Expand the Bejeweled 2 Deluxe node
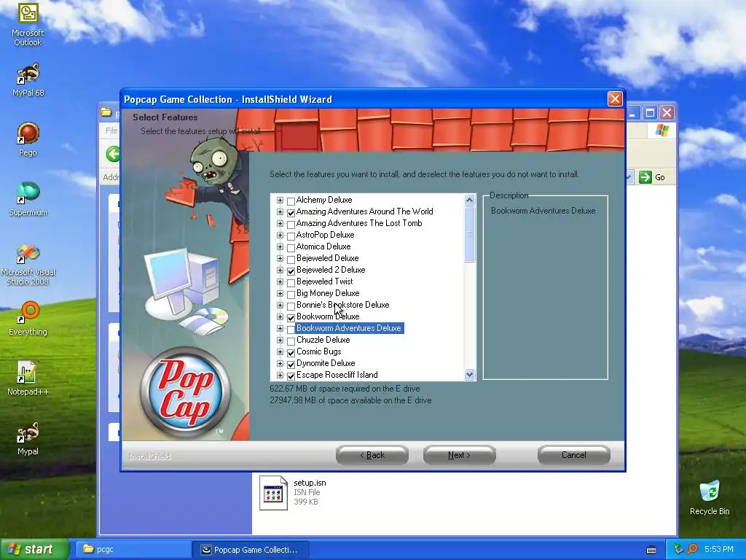746x560 pixels. tap(280, 270)
